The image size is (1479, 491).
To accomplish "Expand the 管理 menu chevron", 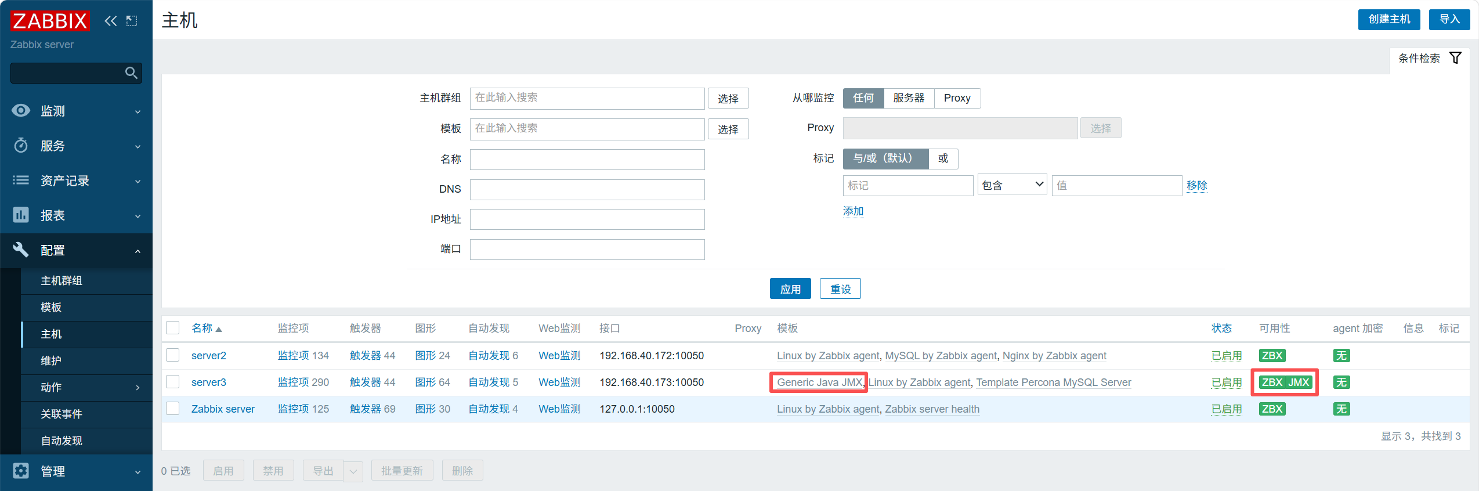I will click(138, 472).
